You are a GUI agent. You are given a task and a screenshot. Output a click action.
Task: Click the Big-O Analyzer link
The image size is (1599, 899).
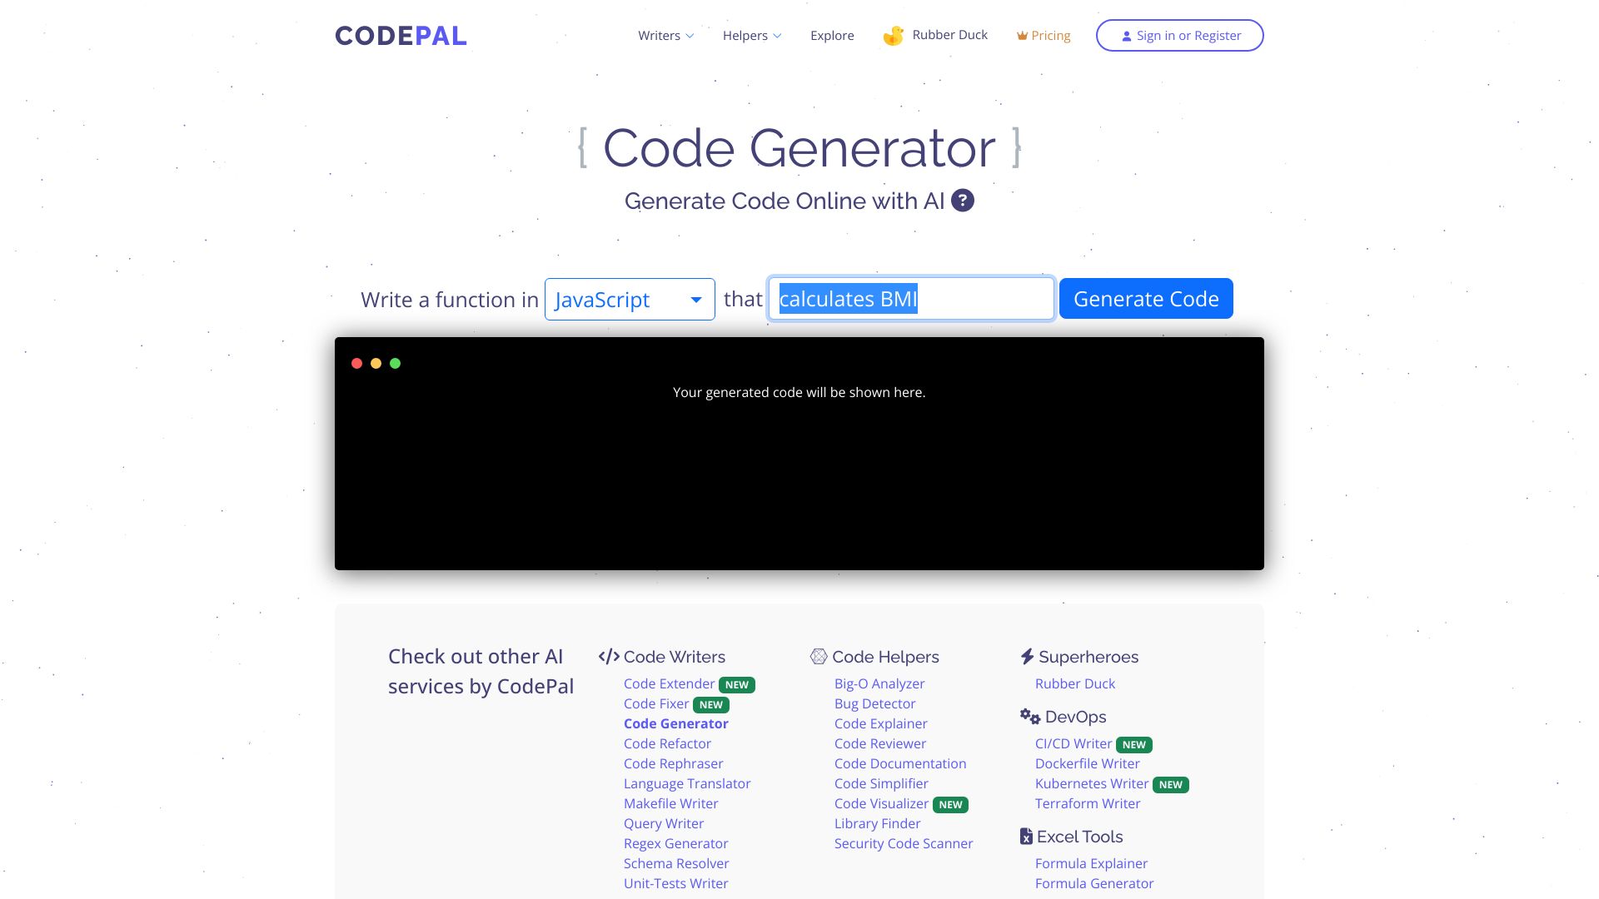click(x=879, y=683)
